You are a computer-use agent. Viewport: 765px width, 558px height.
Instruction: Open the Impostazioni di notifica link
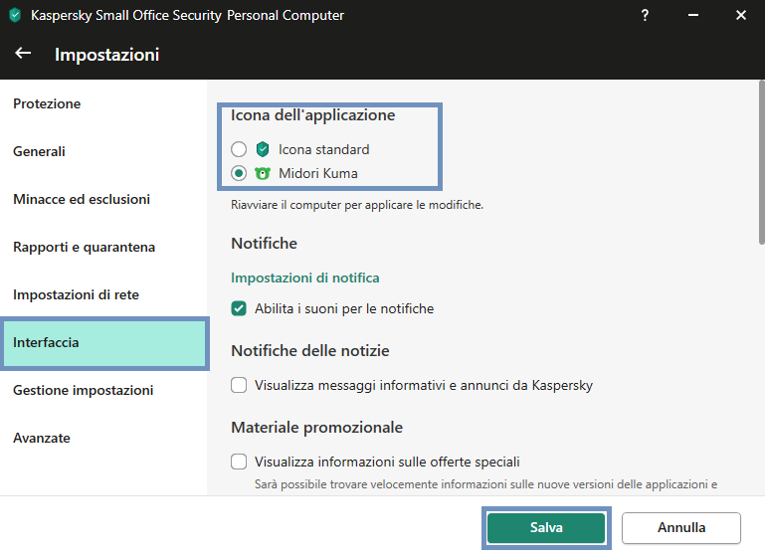point(305,279)
